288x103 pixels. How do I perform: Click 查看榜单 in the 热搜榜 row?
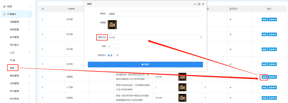pyautogui.click(x=272, y=98)
